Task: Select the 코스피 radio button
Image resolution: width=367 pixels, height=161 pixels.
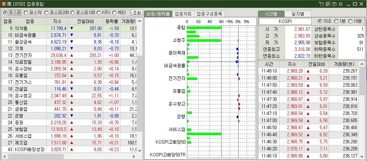Action: click(x=5, y=12)
